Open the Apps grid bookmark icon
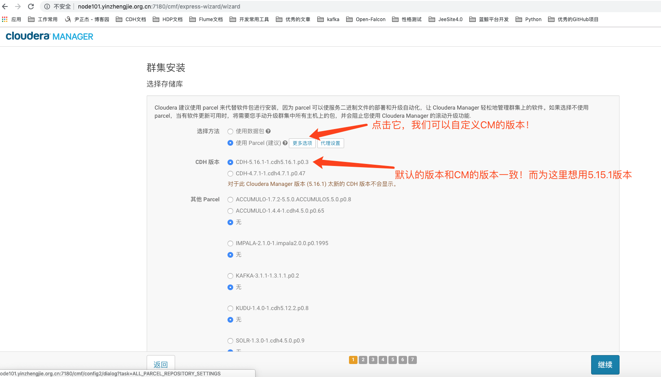The image size is (661, 377). tap(5, 19)
